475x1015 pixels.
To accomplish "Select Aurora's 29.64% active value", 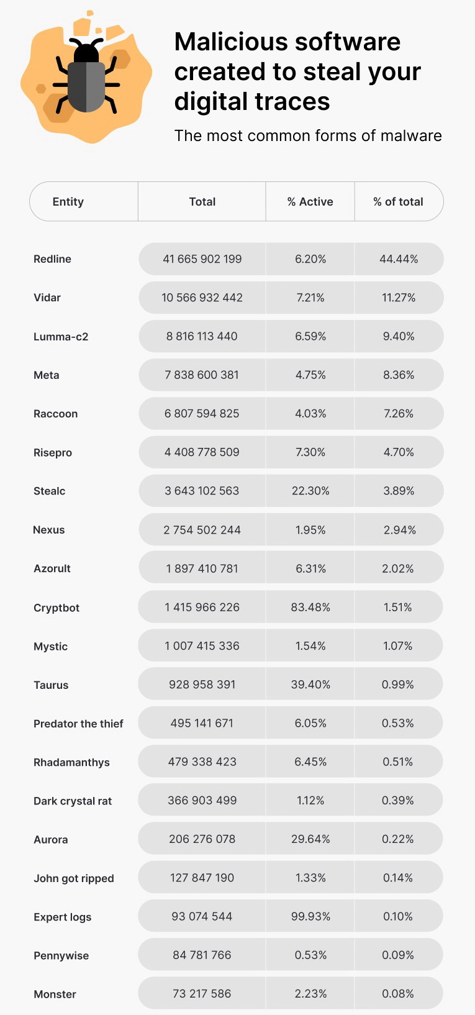I will tap(310, 839).
